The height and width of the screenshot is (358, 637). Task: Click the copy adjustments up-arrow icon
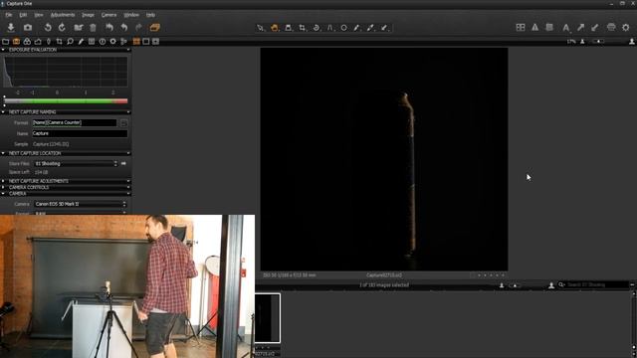[580, 27]
